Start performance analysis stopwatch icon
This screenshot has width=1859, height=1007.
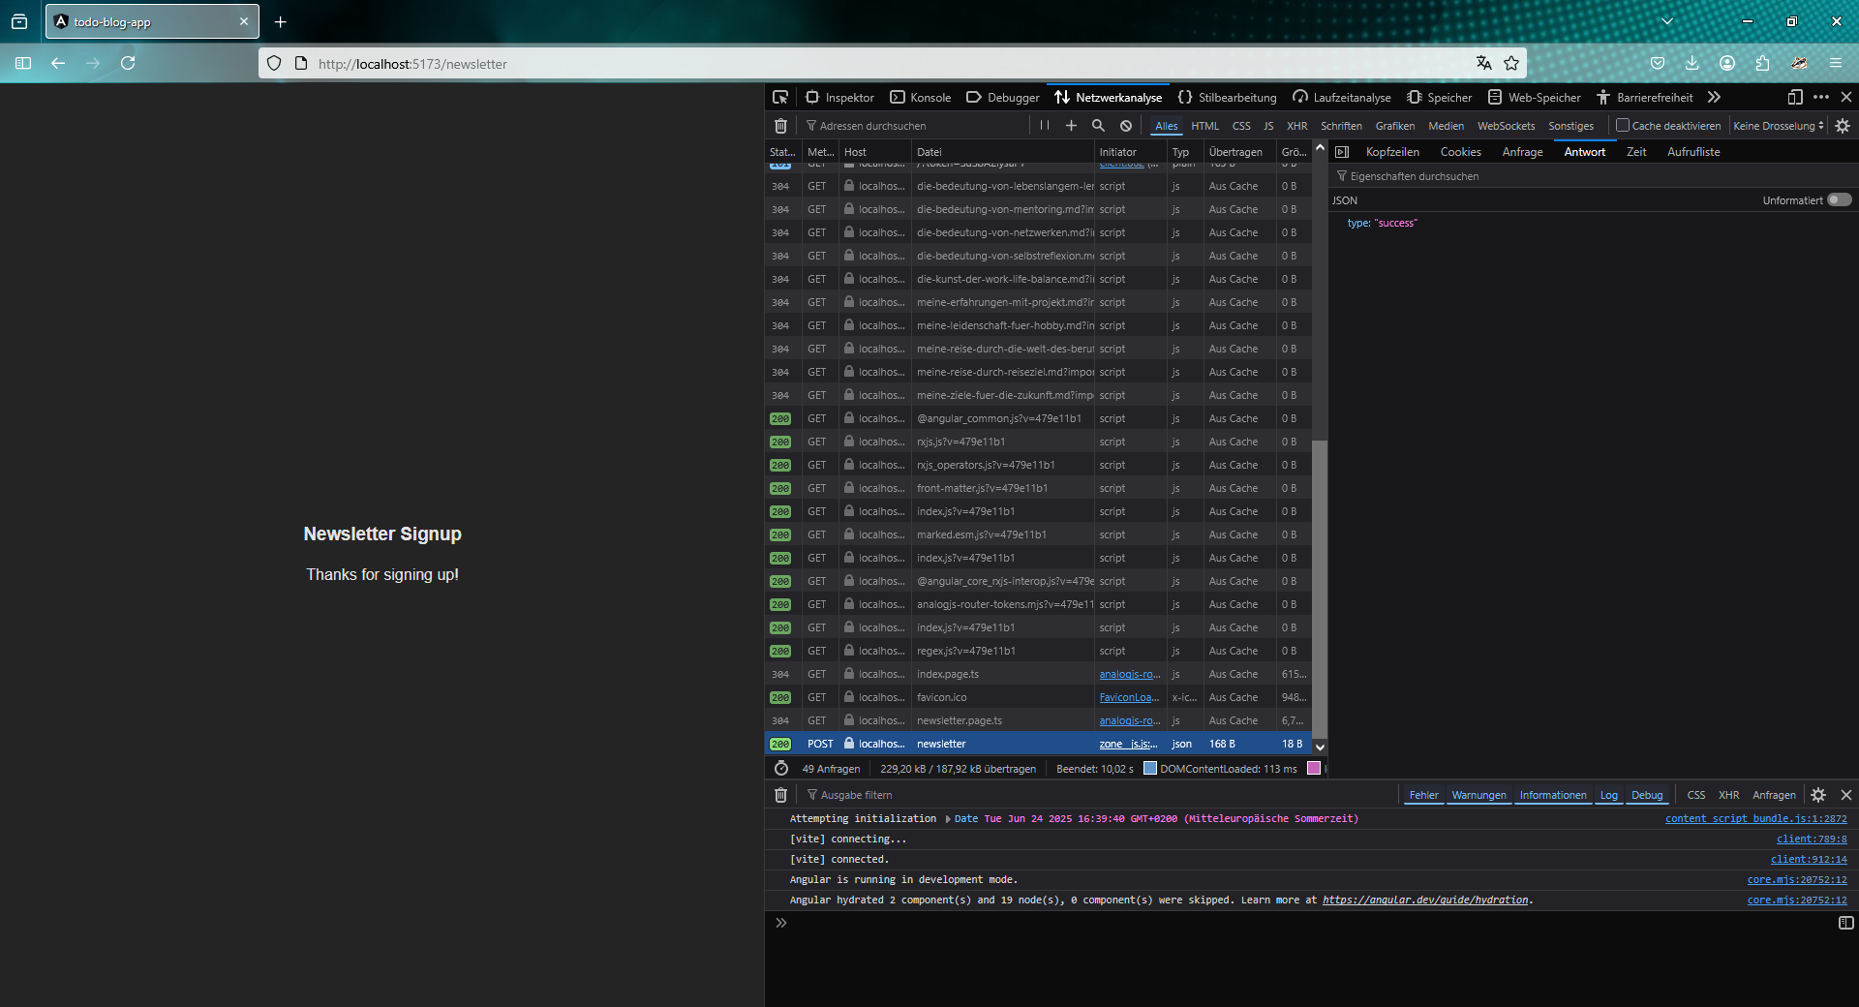pos(780,768)
